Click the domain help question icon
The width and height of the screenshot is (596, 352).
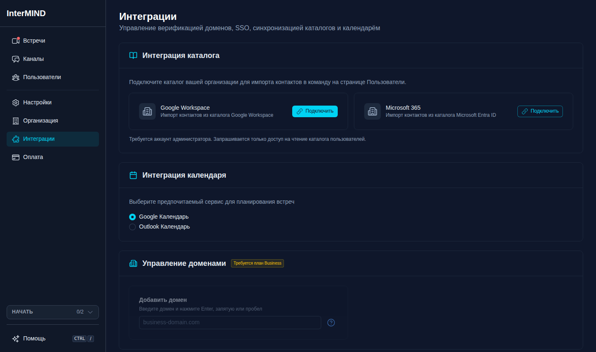(x=331, y=323)
